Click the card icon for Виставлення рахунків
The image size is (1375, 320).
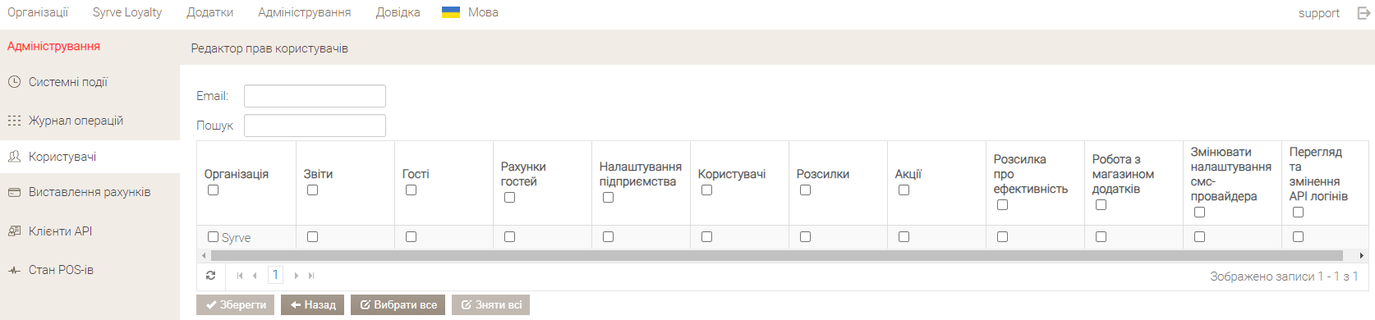point(14,192)
